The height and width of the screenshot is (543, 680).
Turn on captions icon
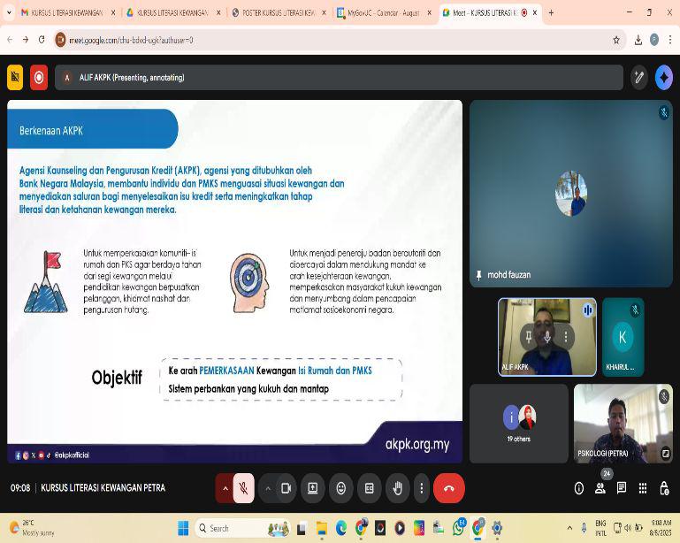369,488
